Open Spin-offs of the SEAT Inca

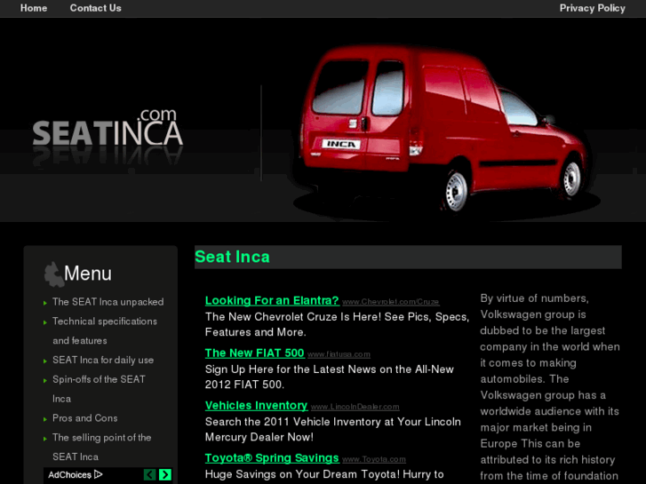[99, 389]
